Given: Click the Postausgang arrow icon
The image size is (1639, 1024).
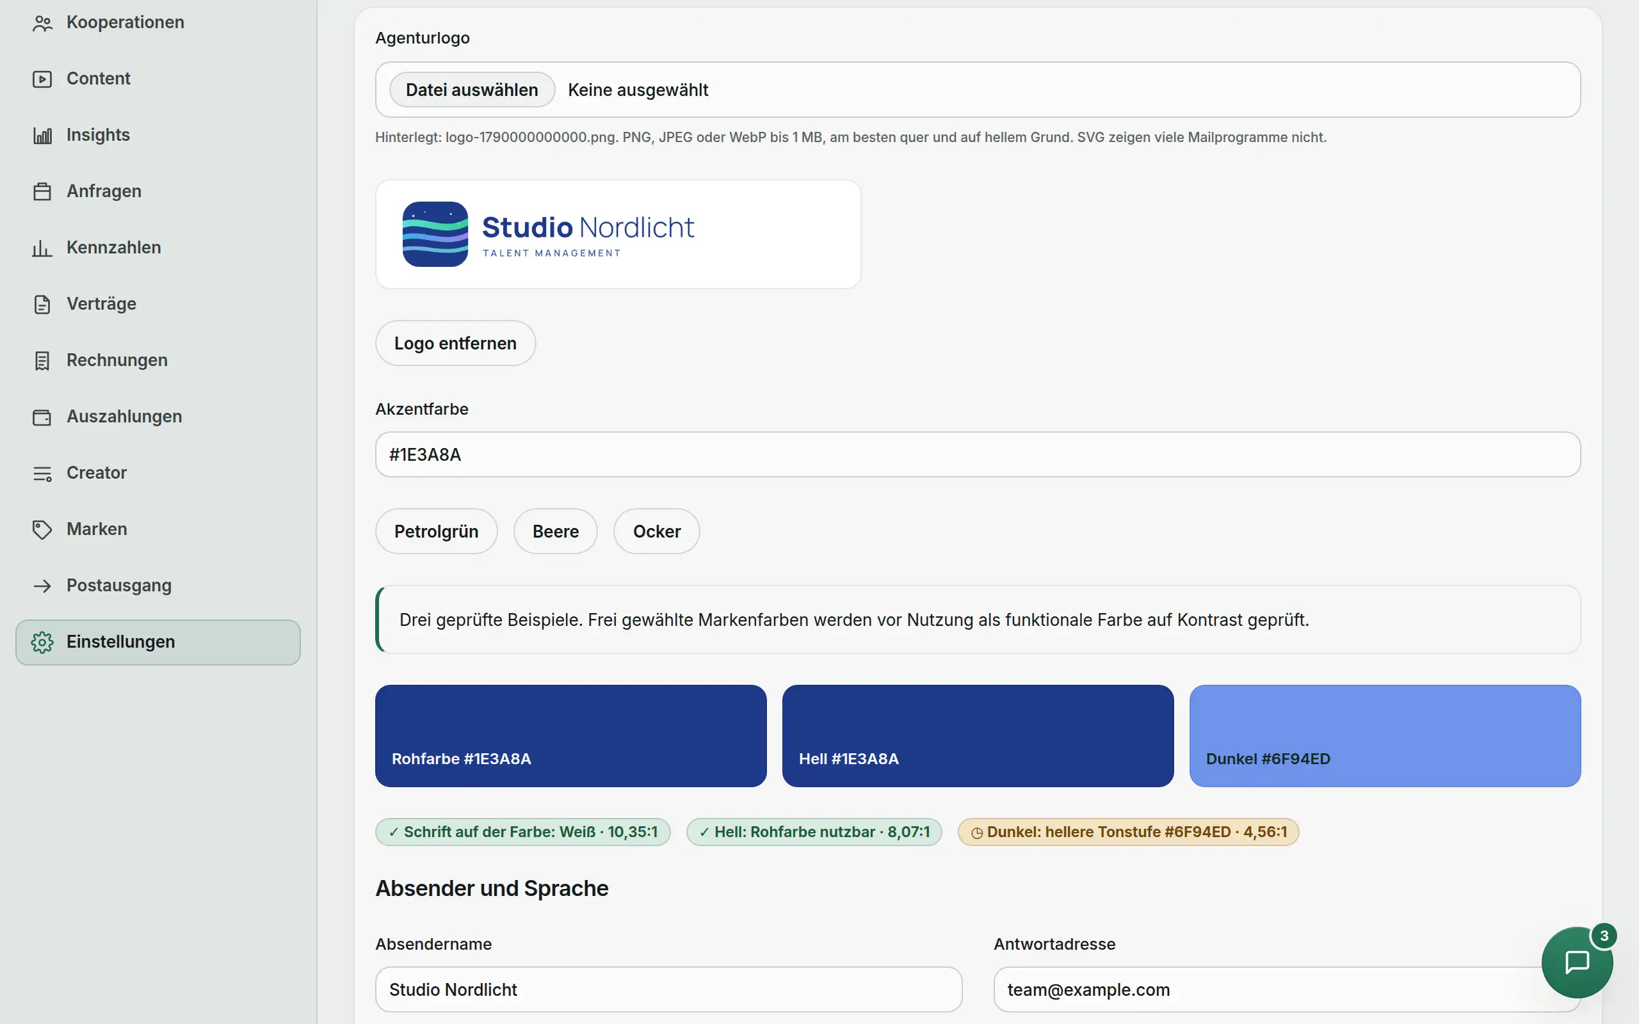Looking at the screenshot, I should (42, 585).
